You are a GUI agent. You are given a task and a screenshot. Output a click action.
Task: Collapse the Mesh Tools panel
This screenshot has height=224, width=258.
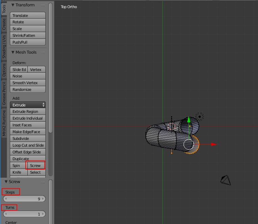(x=13, y=52)
